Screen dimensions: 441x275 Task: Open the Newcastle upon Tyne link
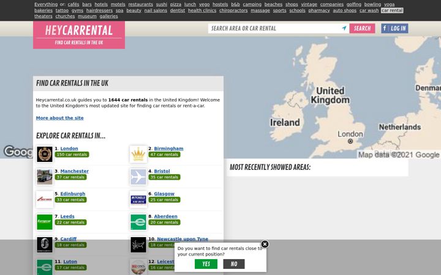coord(183,239)
